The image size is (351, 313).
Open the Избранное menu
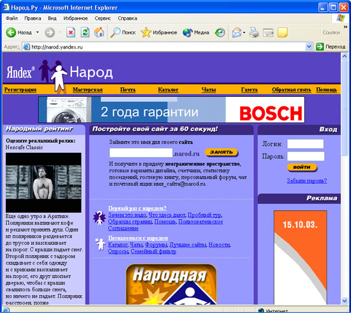(x=75, y=18)
